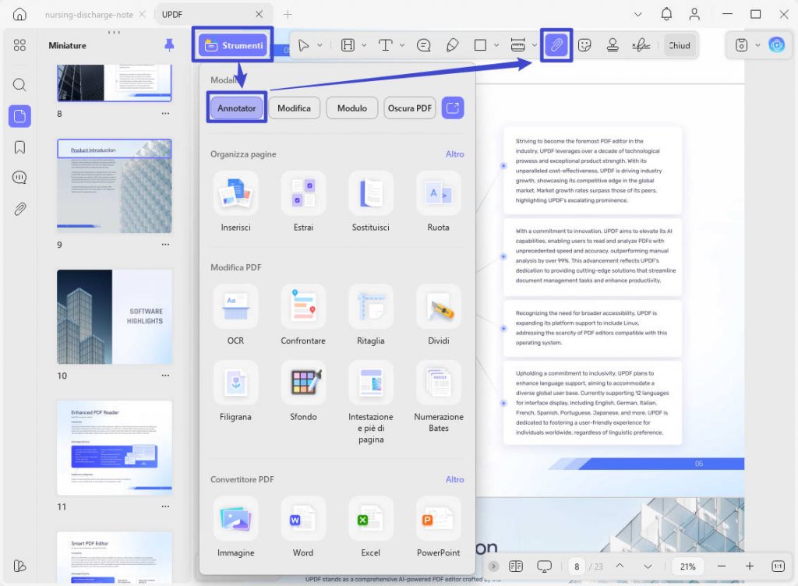
Task: Expand the measurement tool dropdown arrow
Action: (534, 45)
